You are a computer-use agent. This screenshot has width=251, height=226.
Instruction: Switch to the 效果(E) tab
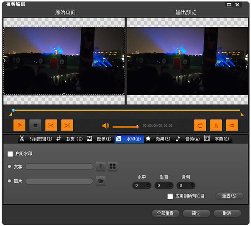[x=163, y=139]
